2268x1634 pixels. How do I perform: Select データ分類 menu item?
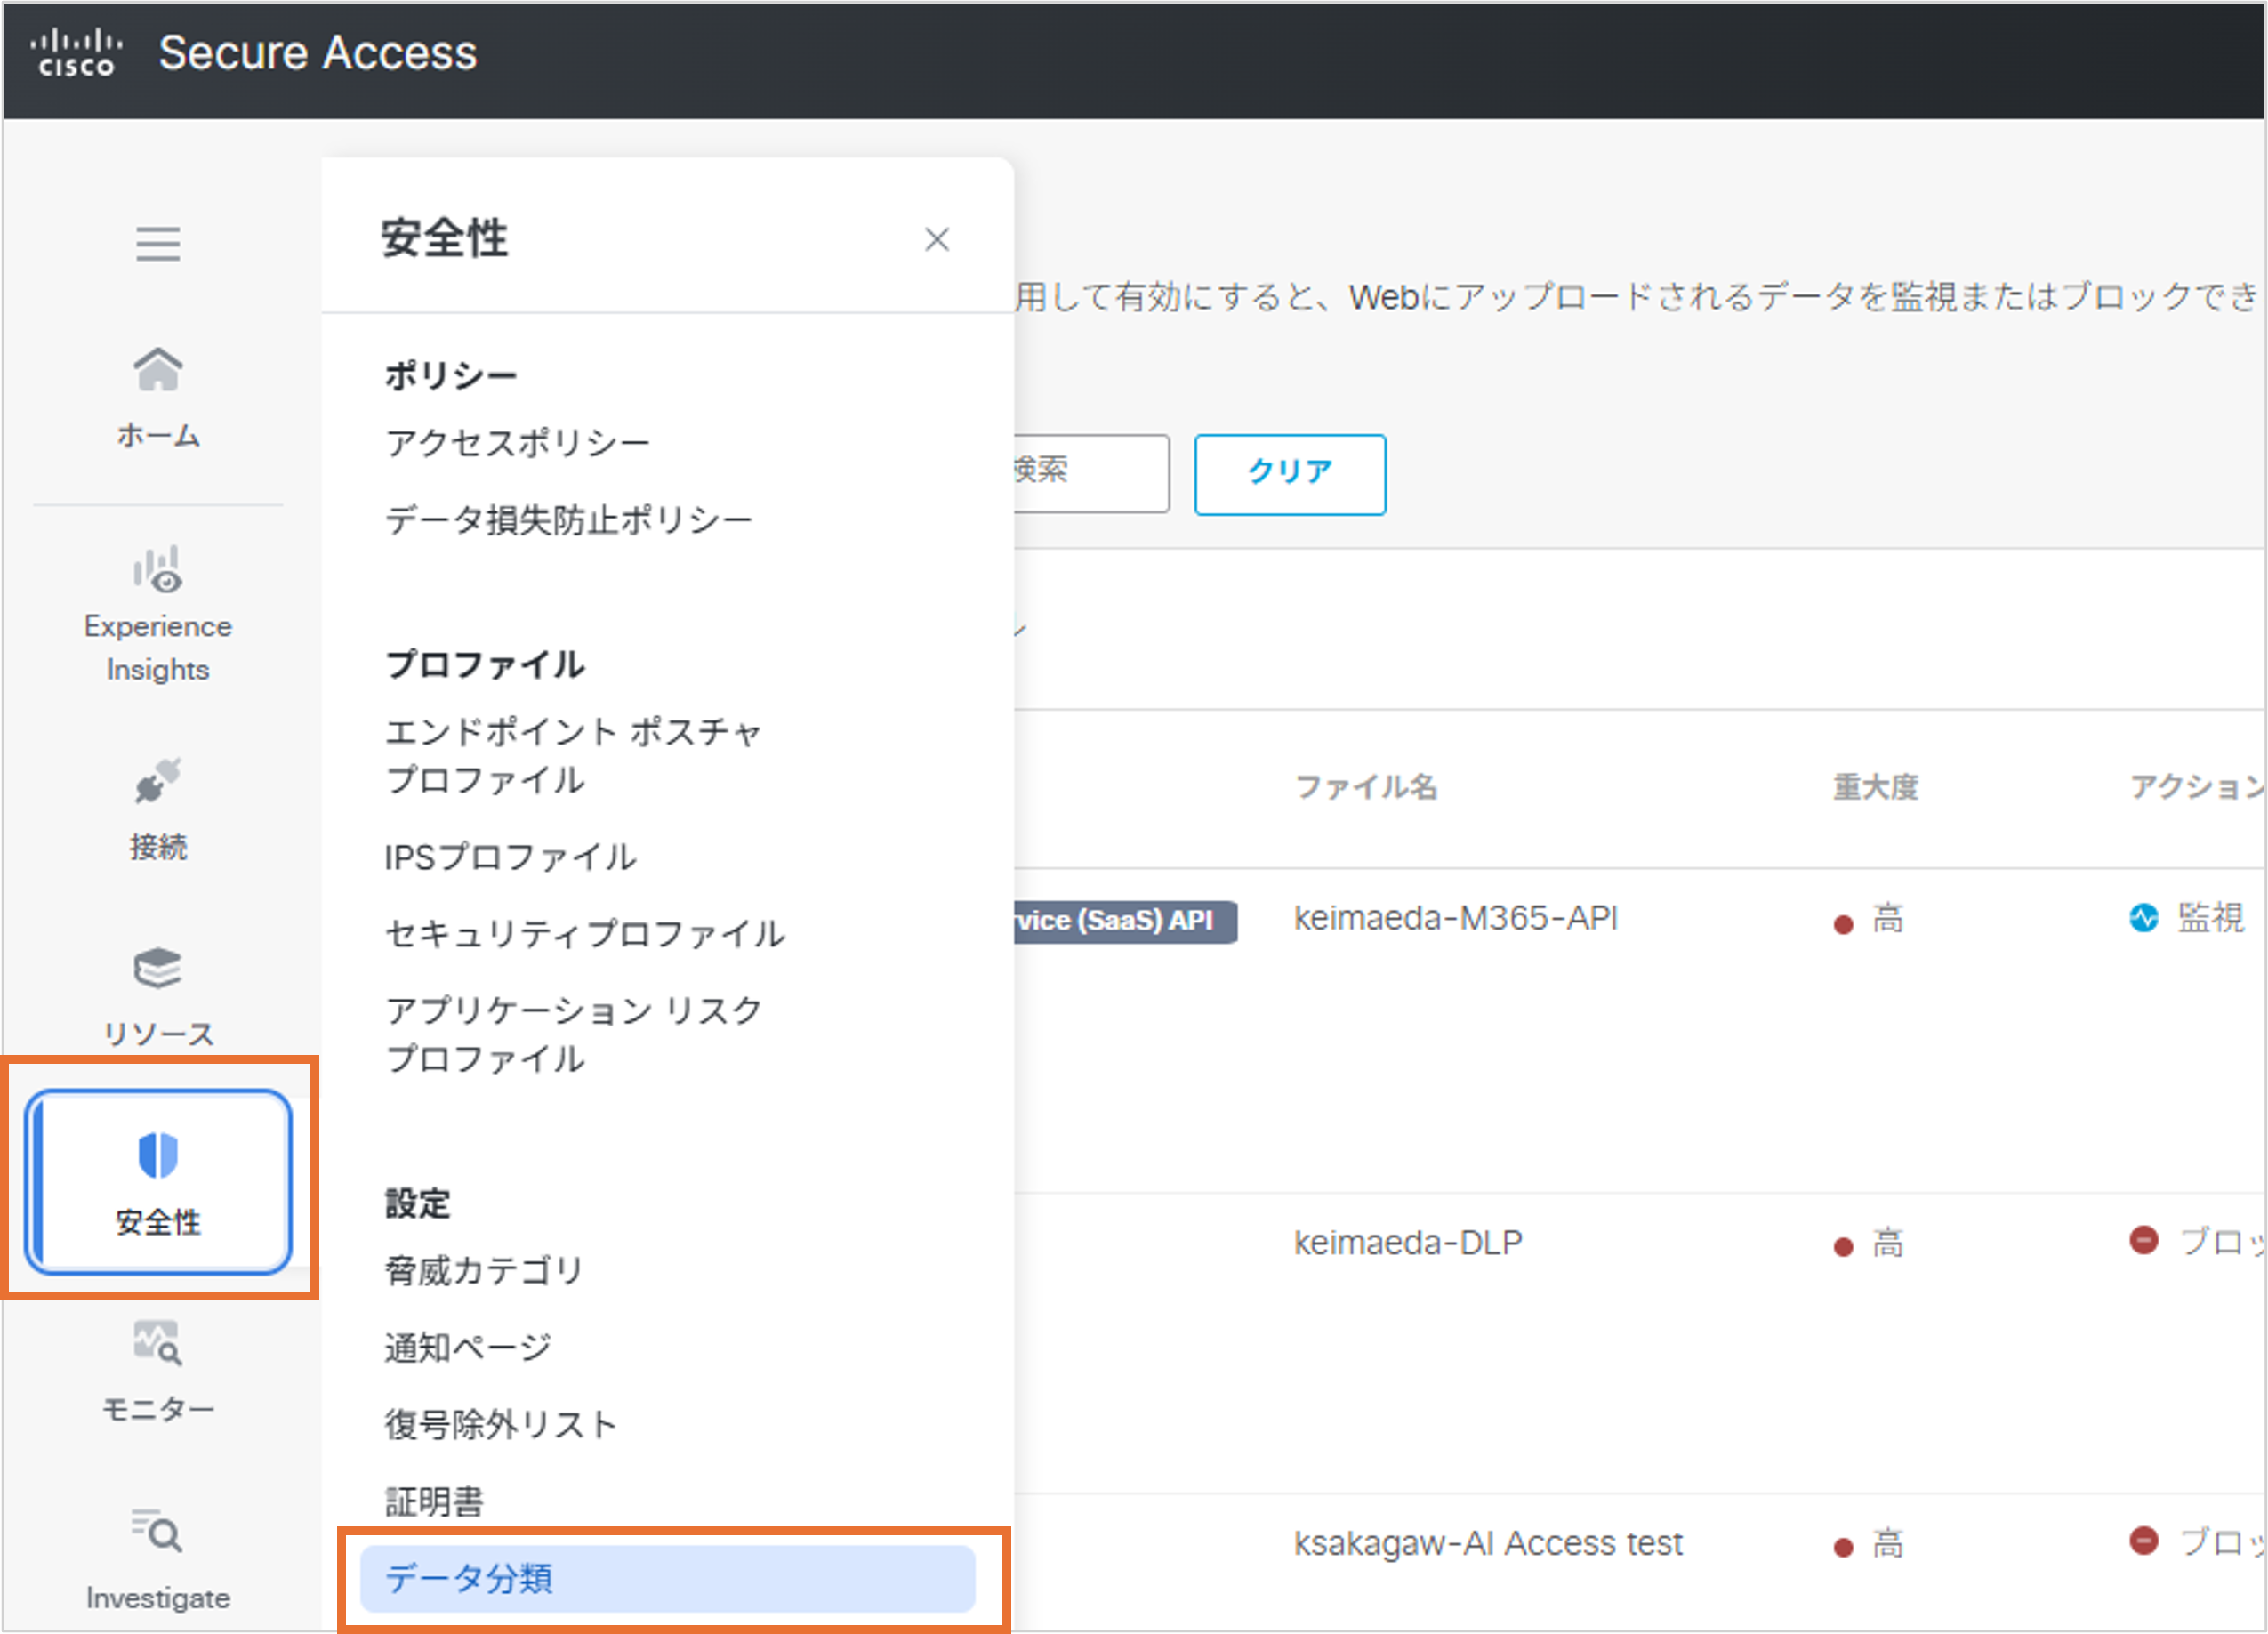667,1578
